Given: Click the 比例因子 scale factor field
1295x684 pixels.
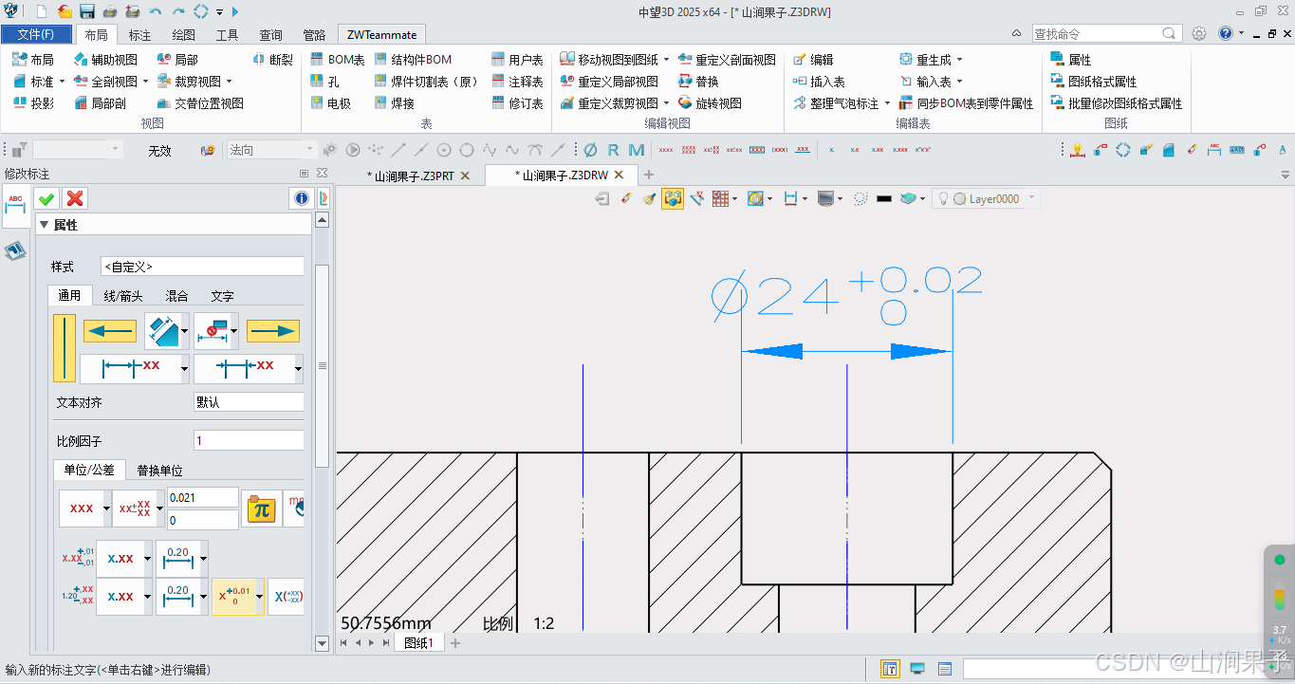Looking at the screenshot, I should (249, 441).
